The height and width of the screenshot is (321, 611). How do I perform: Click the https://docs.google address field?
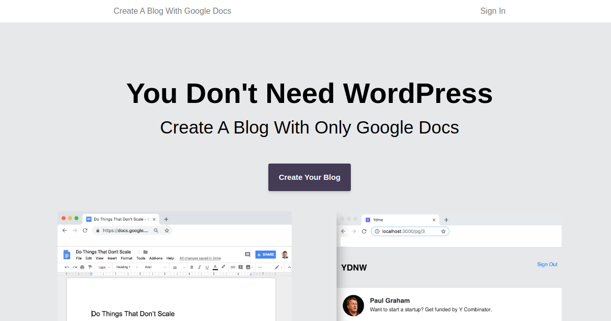132,230
